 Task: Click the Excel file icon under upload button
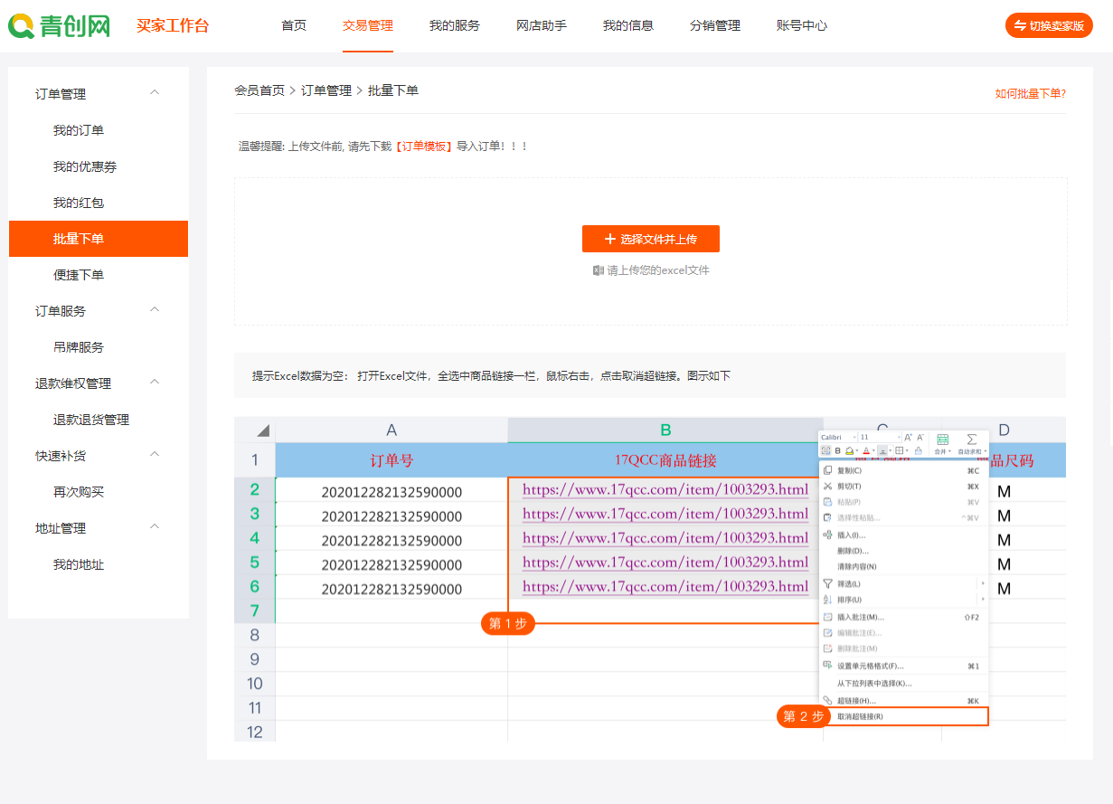[598, 270]
